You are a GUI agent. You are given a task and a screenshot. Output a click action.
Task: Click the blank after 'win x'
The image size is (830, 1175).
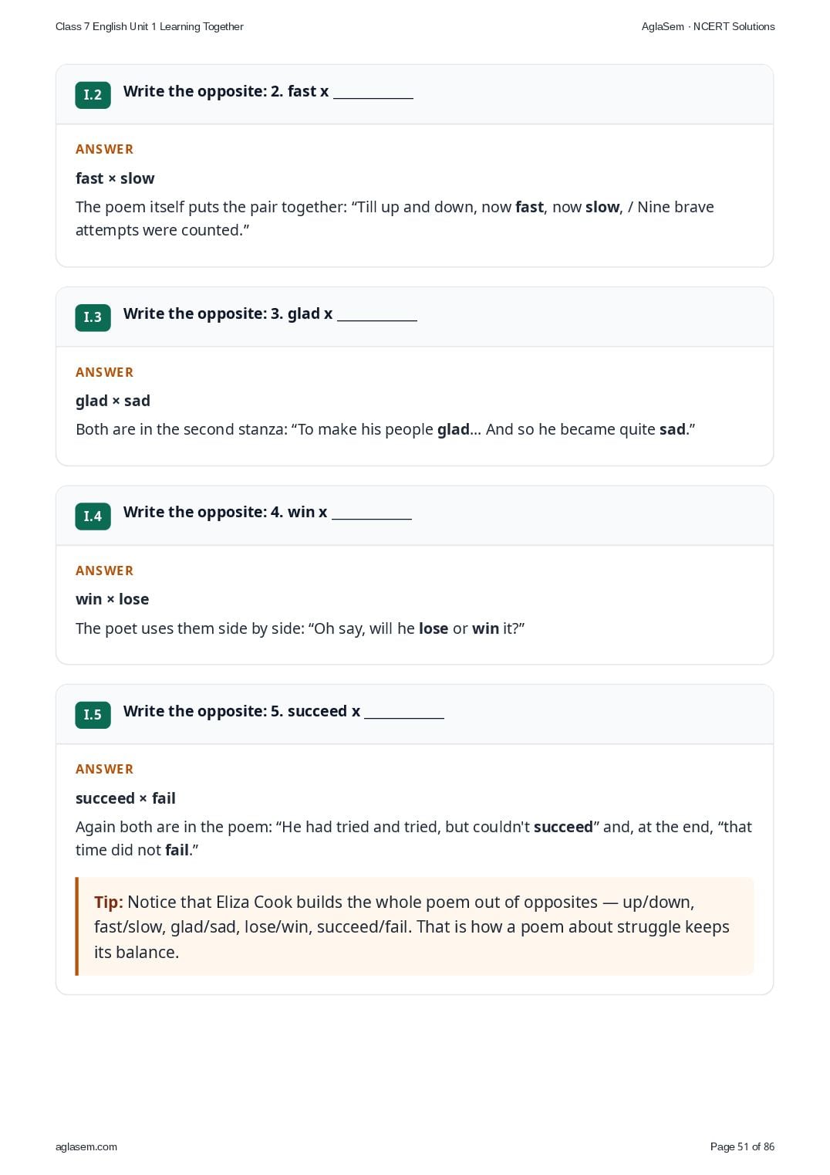point(372,513)
